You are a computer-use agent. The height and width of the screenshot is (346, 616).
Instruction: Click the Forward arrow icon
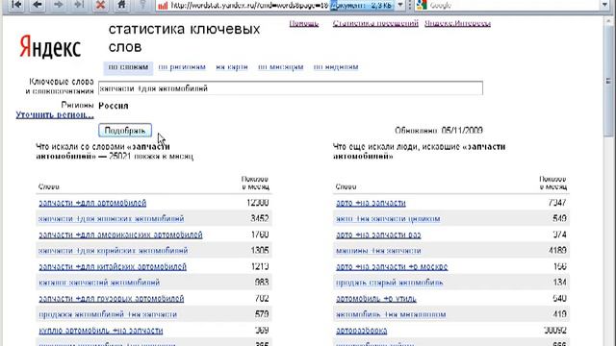[x=58, y=5]
